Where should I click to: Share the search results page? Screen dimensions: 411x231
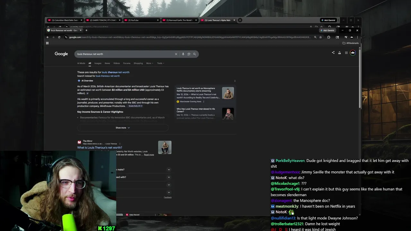click(x=333, y=53)
